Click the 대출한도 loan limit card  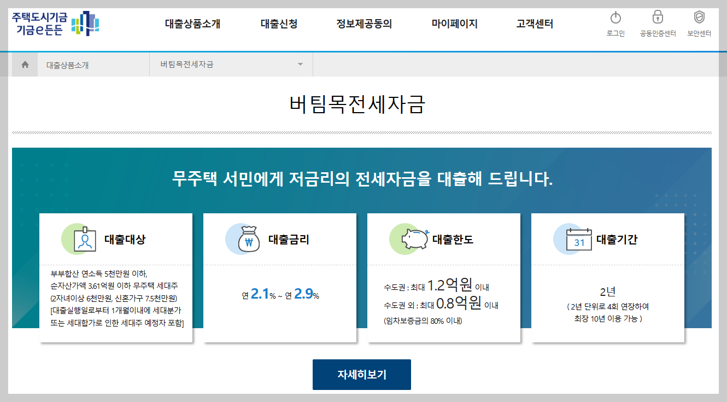point(444,279)
